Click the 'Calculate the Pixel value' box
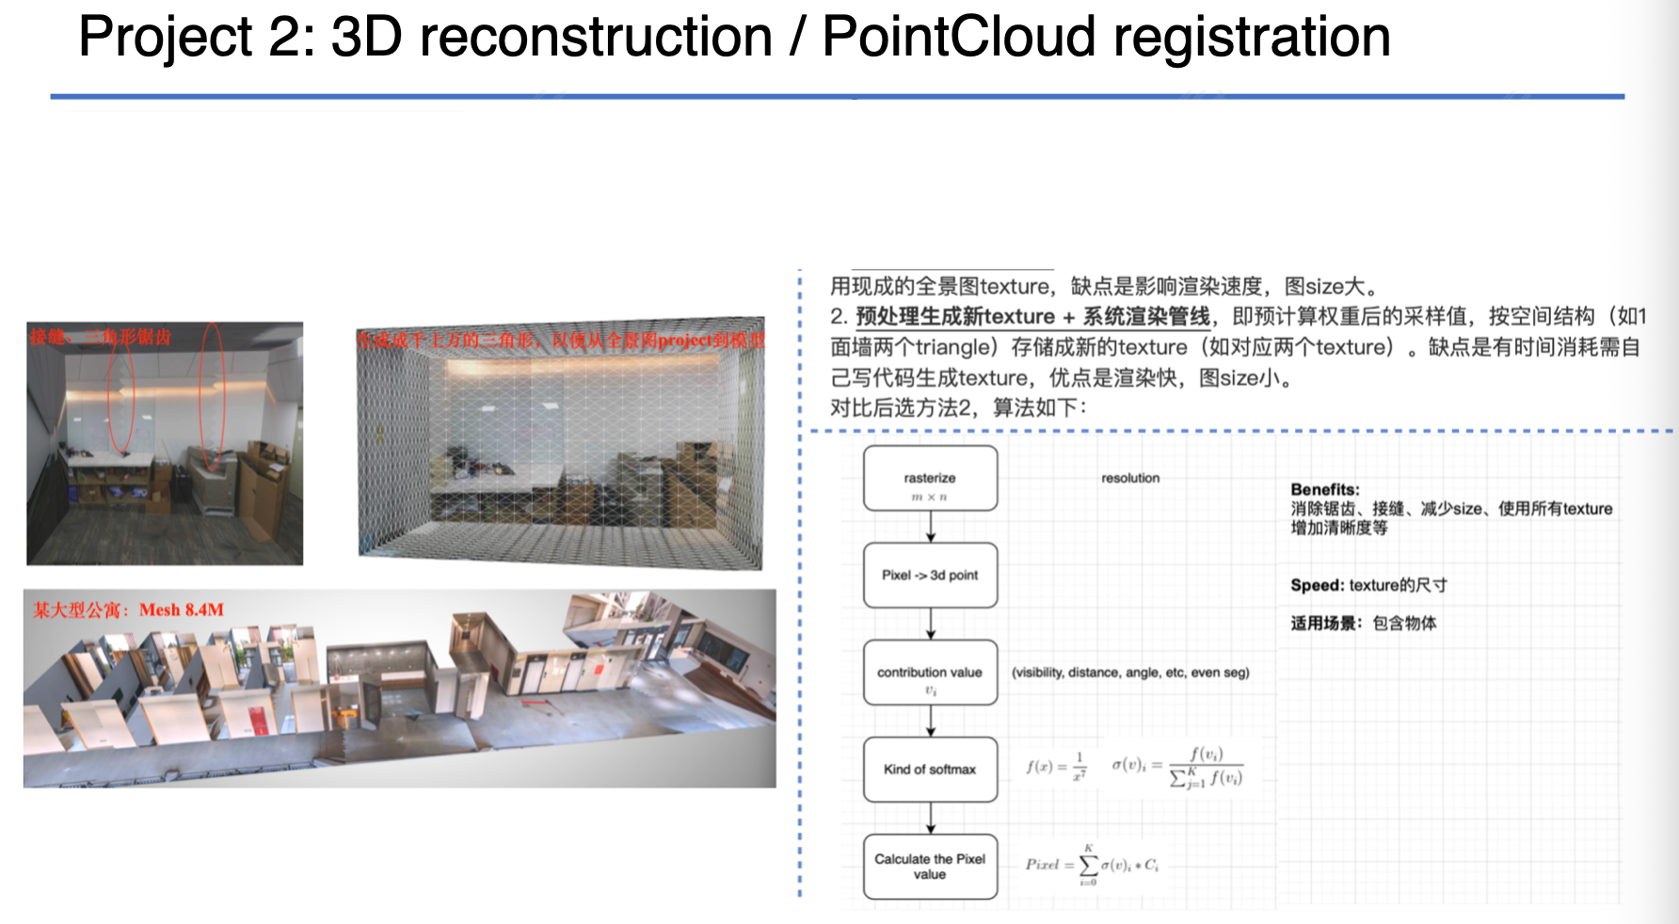 click(x=930, y=867)
